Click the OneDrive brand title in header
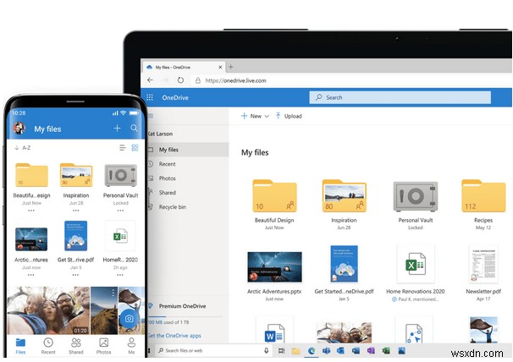Viewport: 513px width, 362px height. (x=175, y=97)
